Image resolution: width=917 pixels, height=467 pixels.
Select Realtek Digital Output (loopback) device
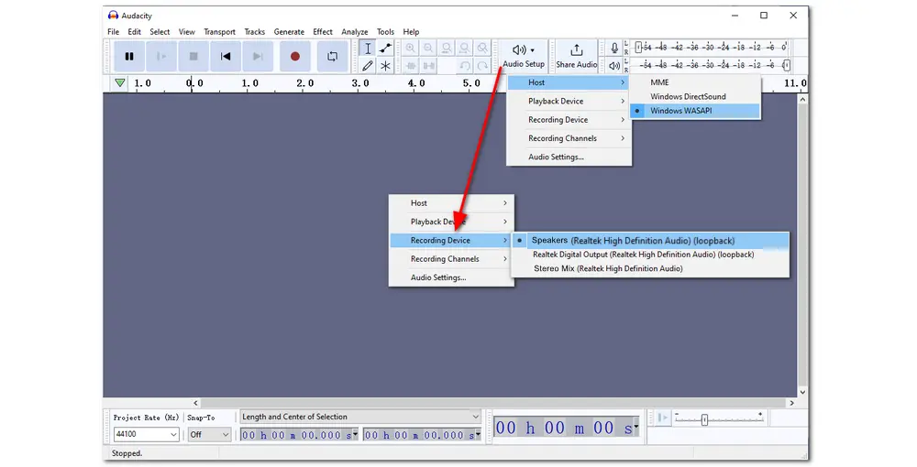(x=650, y=255)
